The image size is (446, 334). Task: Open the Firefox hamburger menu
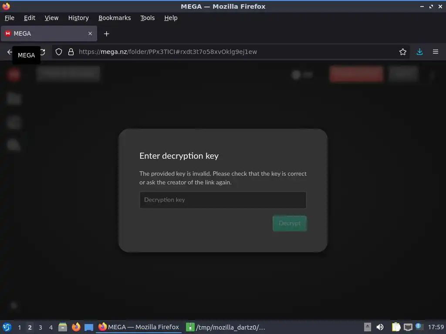(x=435, y=52)
